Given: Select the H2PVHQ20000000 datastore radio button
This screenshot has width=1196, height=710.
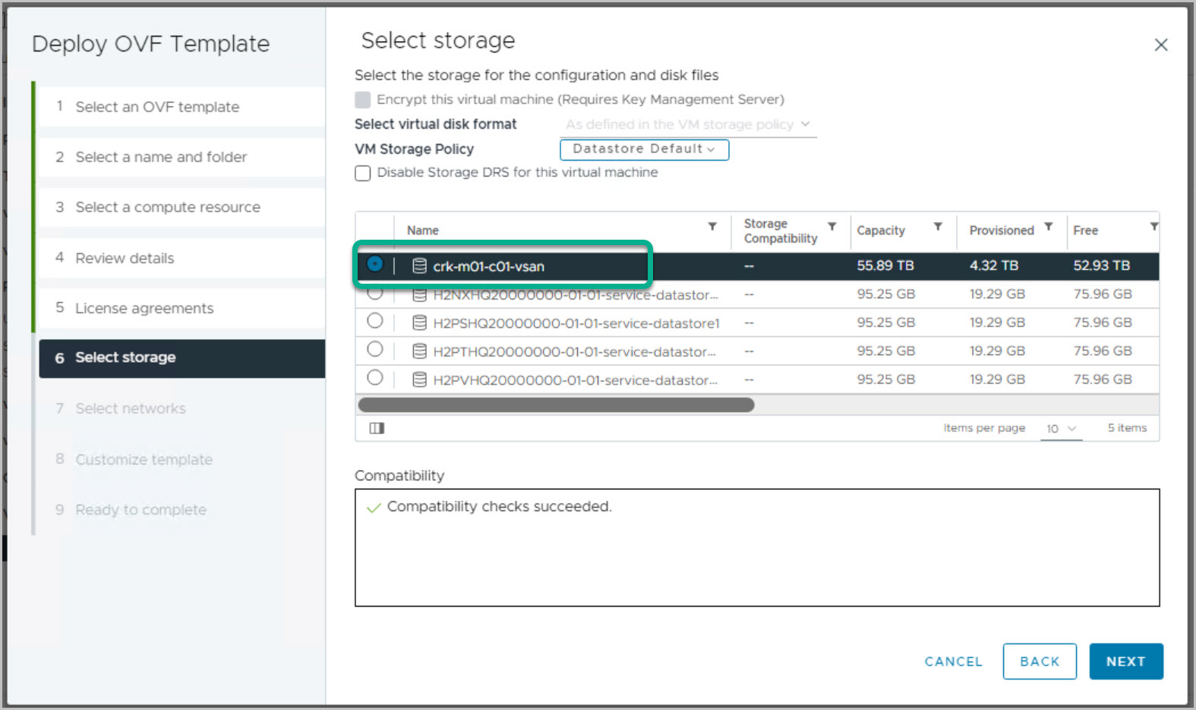Looking at the screenshot, I should (x=375, y=379).
